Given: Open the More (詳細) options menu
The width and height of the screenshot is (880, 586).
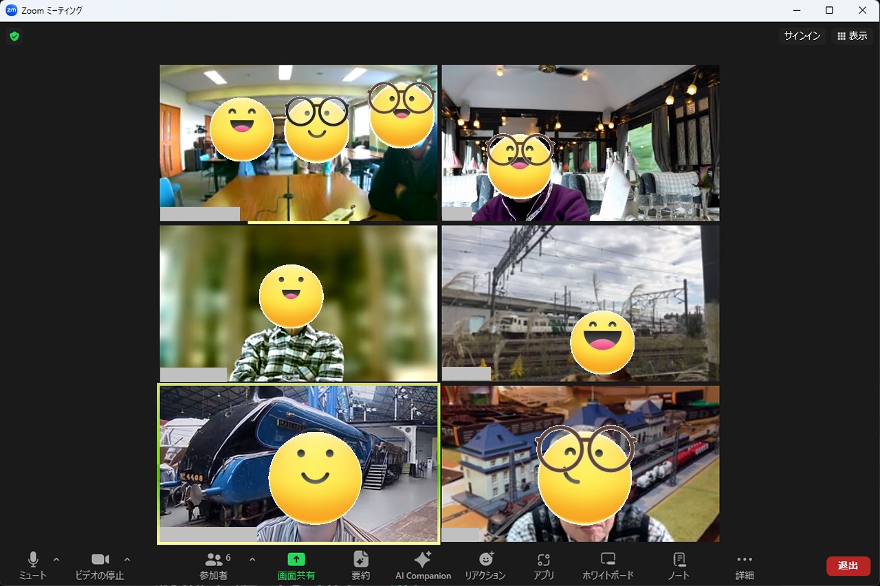Looking at the screenshot, I should [x=745, y=565].
